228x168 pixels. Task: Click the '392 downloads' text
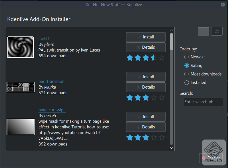click(53, 144)
